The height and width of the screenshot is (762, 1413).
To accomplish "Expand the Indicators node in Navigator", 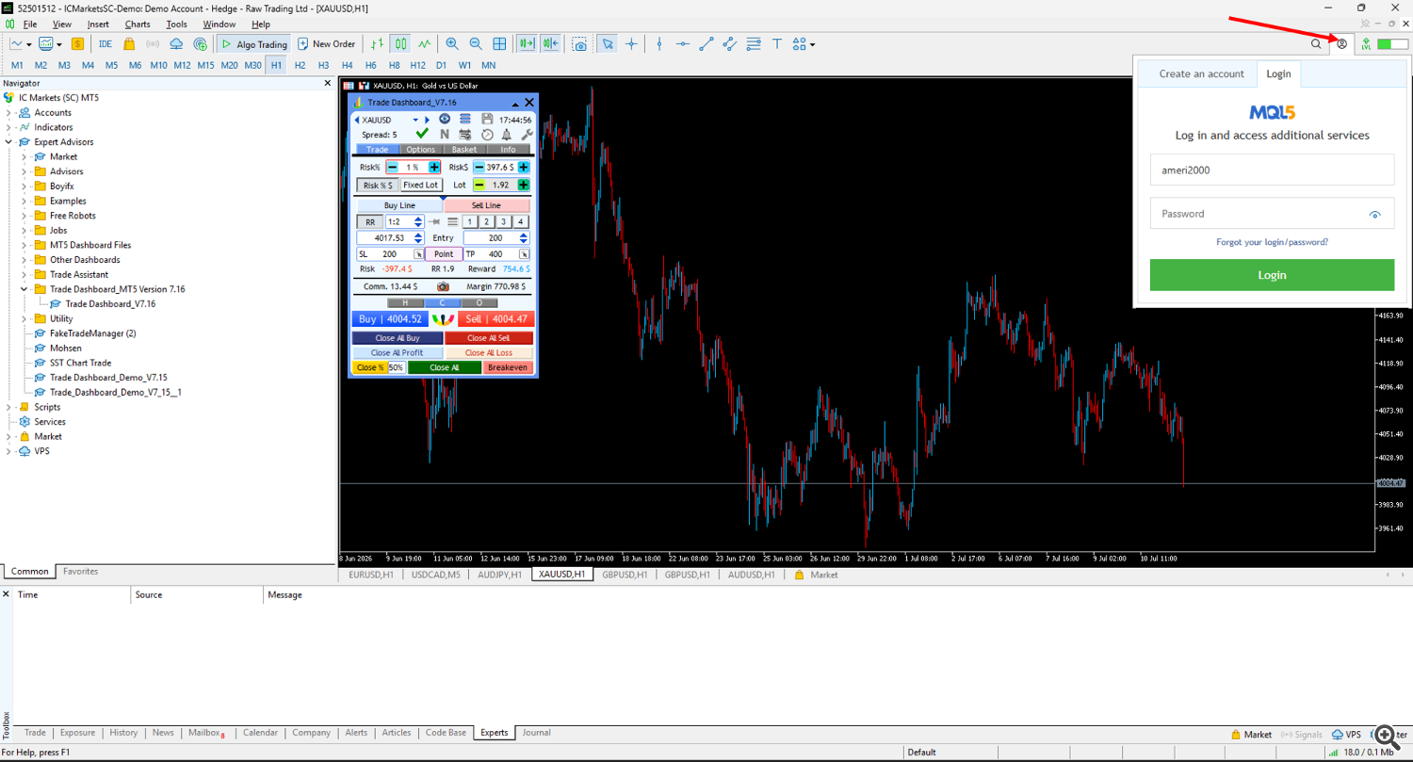I will click(x=8, y=127).
